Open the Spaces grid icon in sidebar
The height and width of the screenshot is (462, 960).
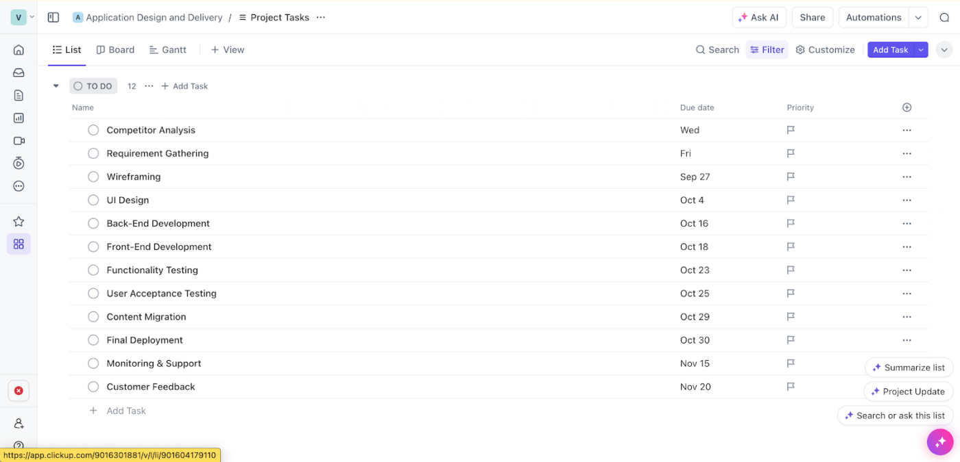(x=19, y=244)
